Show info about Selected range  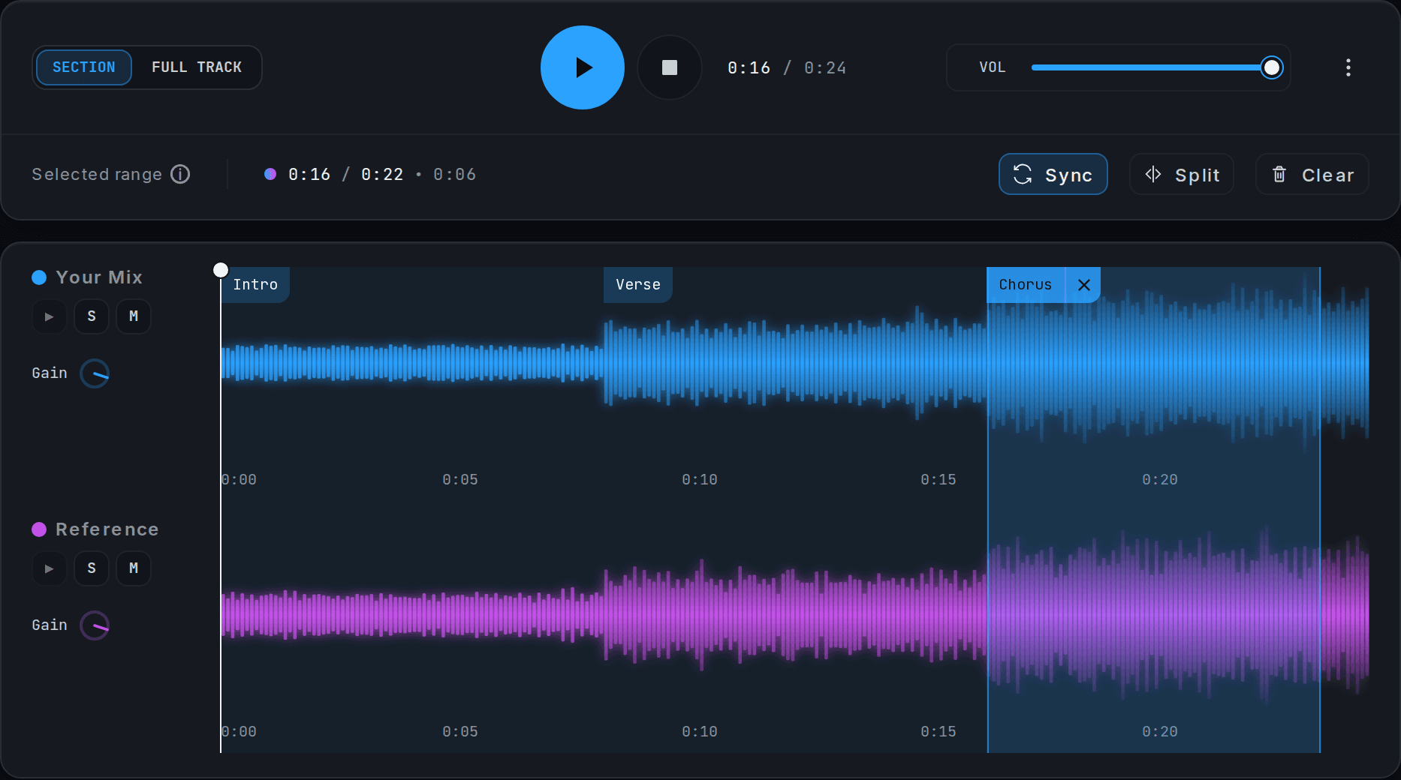pos(180,174)
